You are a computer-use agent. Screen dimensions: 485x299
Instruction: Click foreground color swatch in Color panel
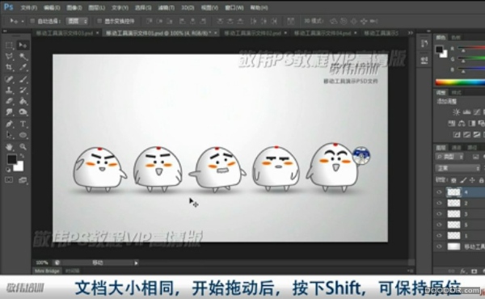439,49
